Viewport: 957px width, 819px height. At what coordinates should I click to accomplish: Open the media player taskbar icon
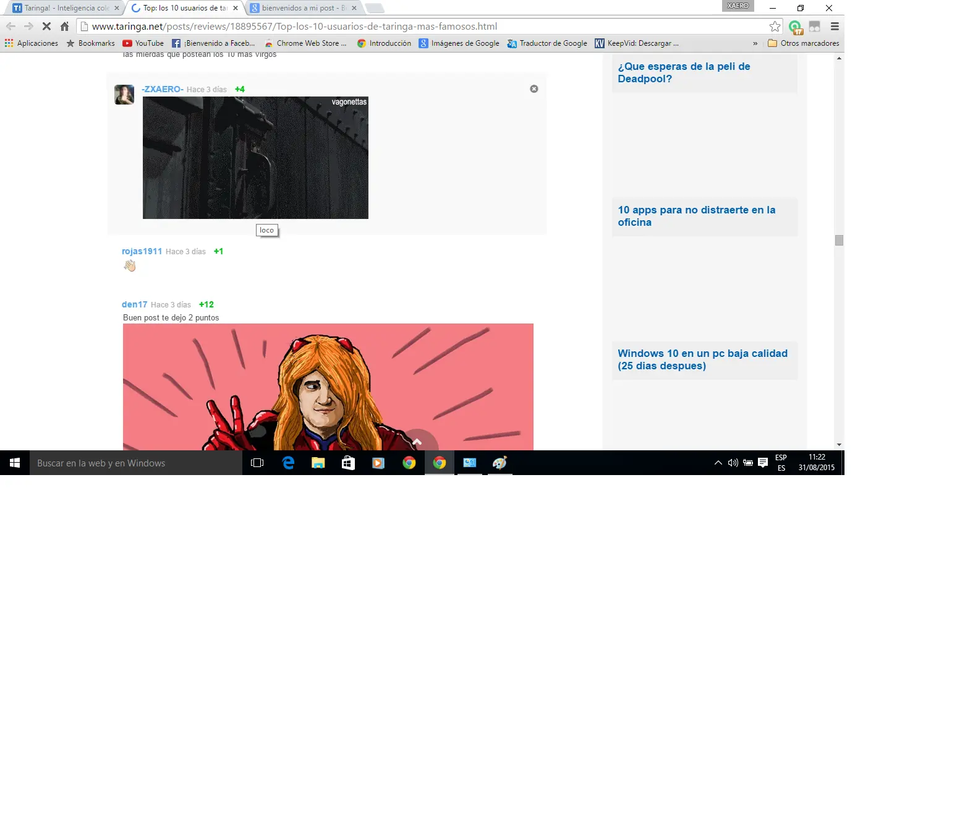pyautogui.click(x=378, y=463)
